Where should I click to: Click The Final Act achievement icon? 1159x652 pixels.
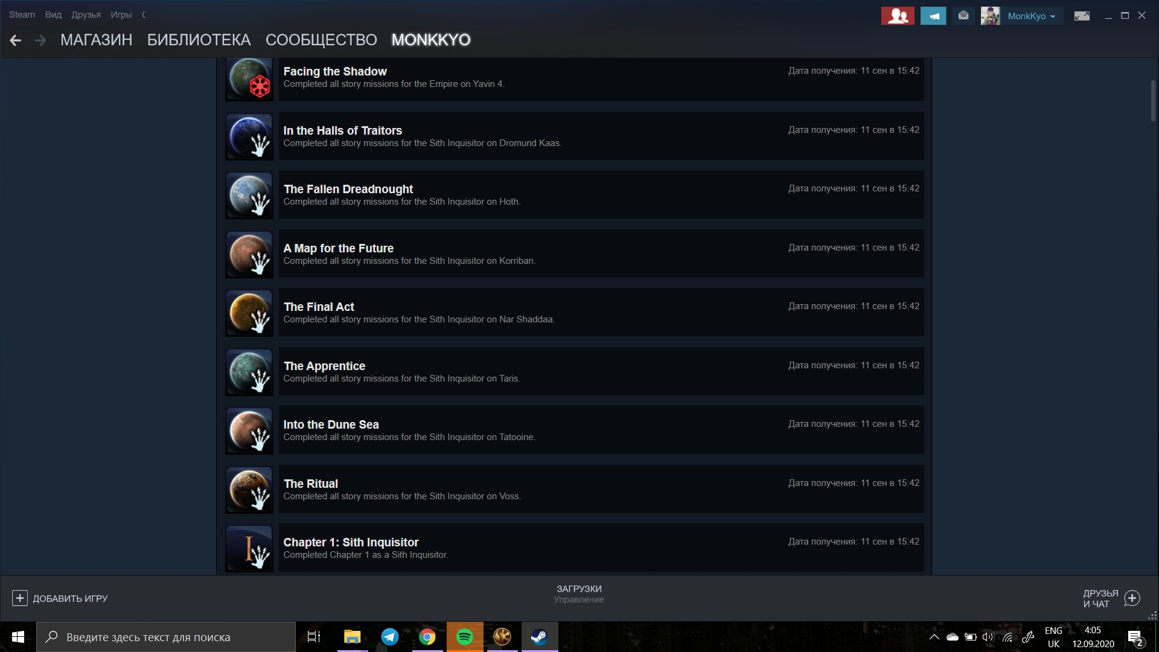(249, 313)
